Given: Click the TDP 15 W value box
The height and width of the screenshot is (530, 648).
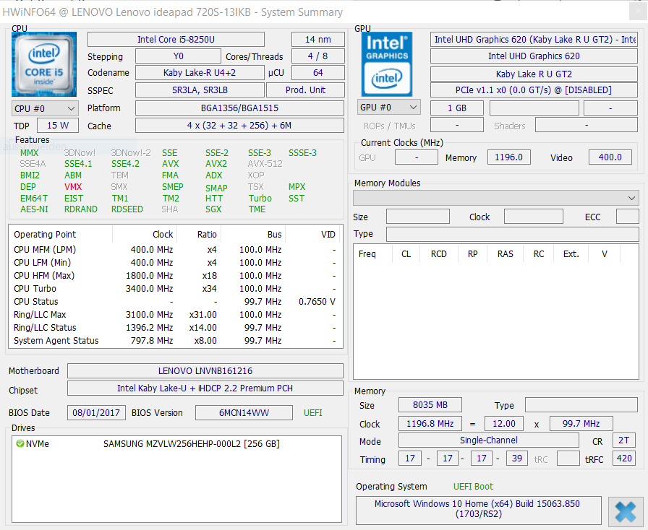Looking at the screenshot, I should [58, 126].
